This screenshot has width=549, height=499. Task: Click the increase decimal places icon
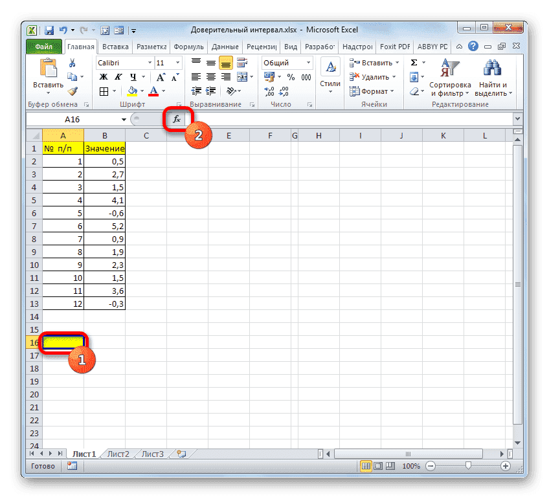pos(269,90)
